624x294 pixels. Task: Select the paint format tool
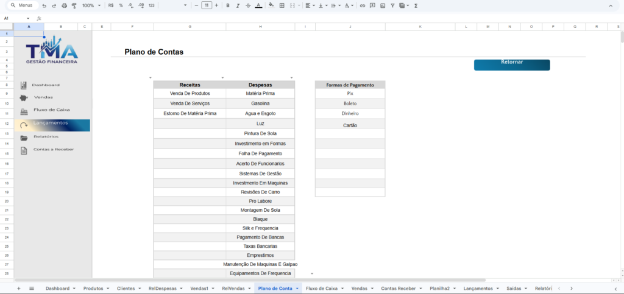tap(74, 5)
